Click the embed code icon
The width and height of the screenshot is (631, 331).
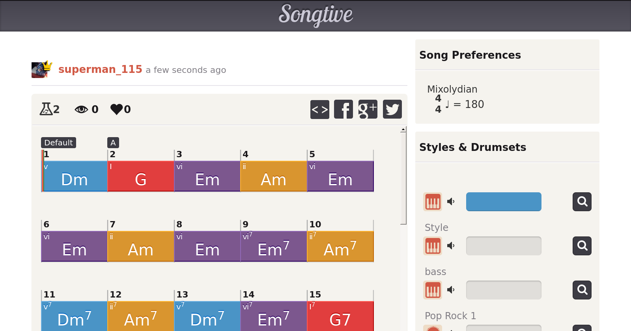(319, 109)
